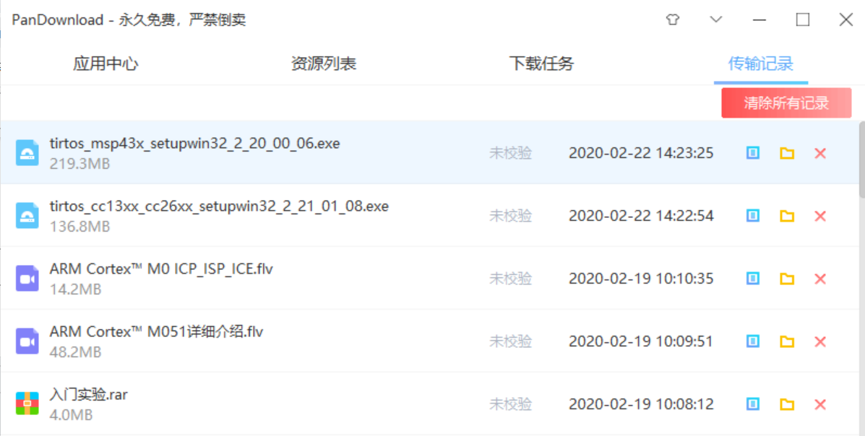
Task: Click installer file-type icon of tirtos_cc13xx_cc26xx row
Action: [27, 216]
